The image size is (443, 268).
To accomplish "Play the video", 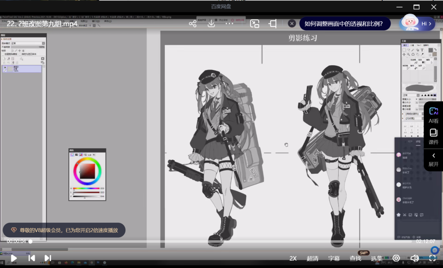I will pyautogui.click(x=14, y=258).
